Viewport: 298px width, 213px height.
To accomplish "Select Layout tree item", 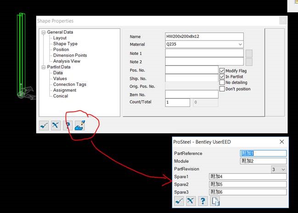I will [x=60, y=38].
